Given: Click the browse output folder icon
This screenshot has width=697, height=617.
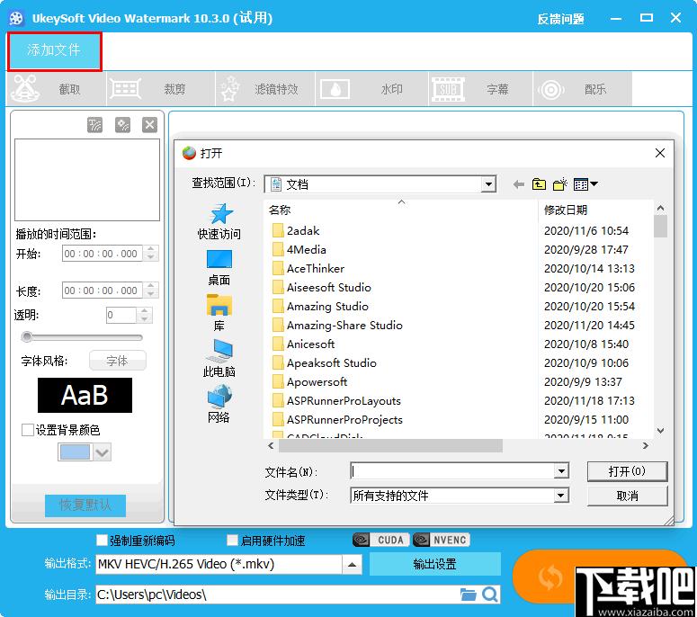Looking at the screenshot, I should tap(468, 595).
